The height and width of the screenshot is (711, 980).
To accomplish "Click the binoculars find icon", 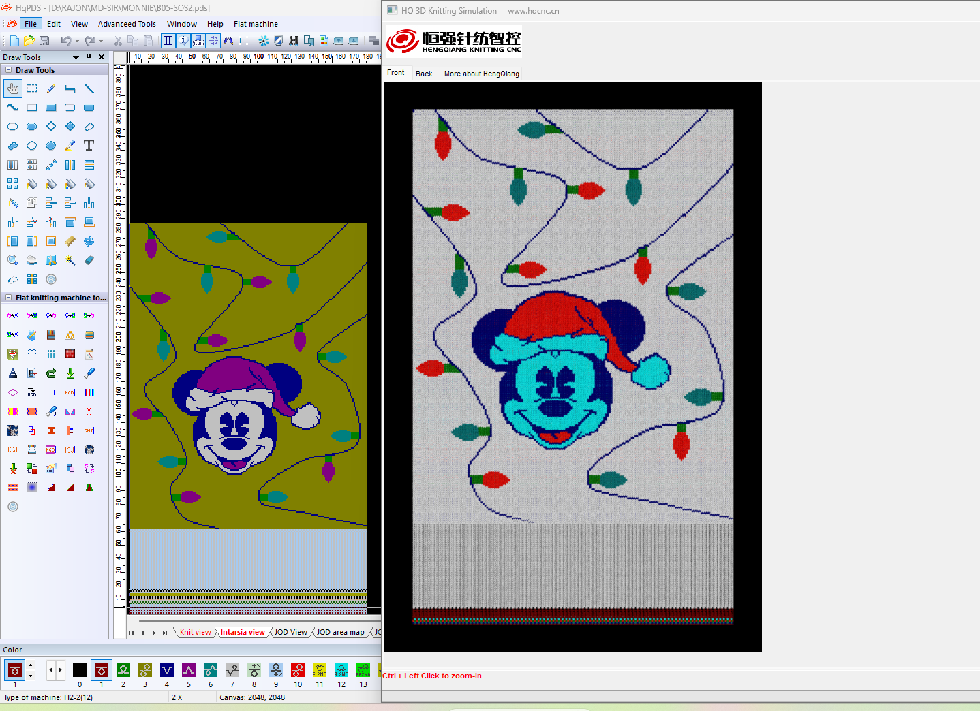I will click(294, 41).
